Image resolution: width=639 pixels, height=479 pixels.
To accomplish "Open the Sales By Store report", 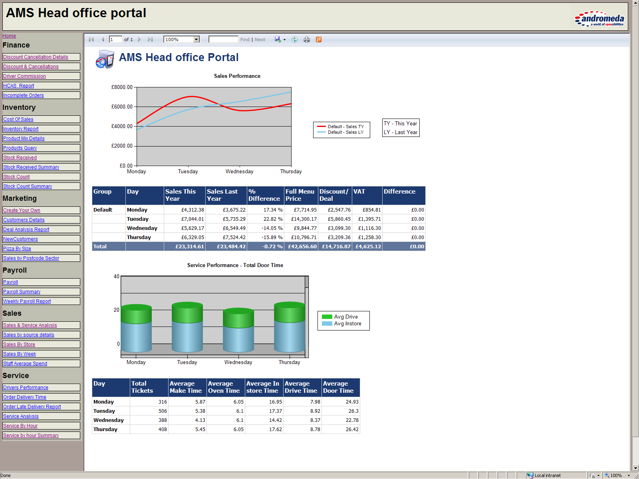I will click(x=19, y=344).
